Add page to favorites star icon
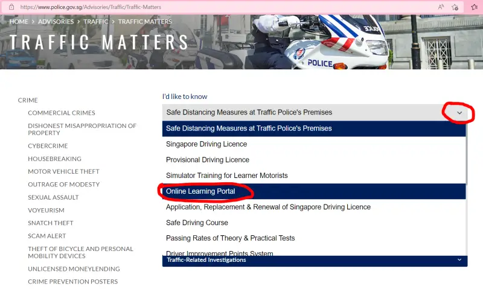Screen dimensions: 483x289 455,7
